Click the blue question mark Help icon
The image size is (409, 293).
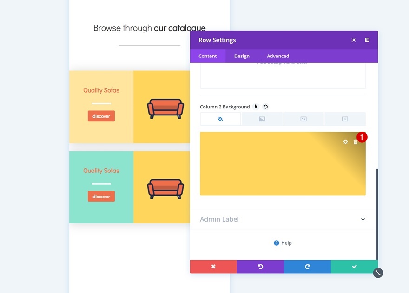pos(276,243)
